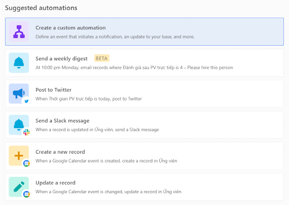Screen dimensions: 289x205
Task: Pick Send a Slack message title
Action: 63,121
